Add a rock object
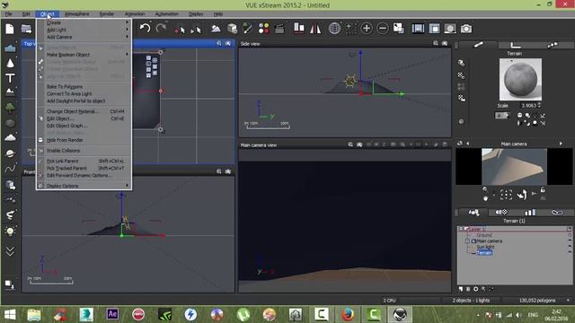The width and height of the screenshot is (575, 323). coord(10,123)
